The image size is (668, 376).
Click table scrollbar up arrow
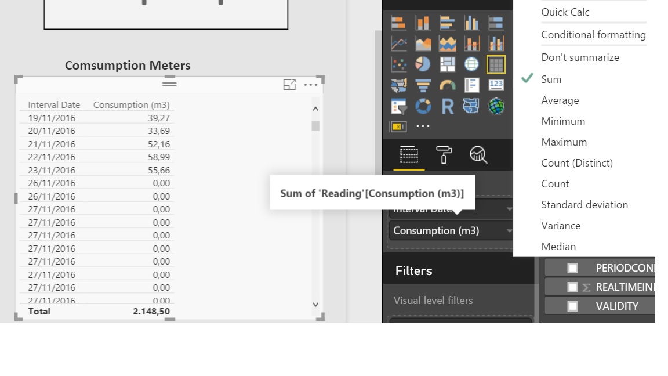[x=315, y=109]
